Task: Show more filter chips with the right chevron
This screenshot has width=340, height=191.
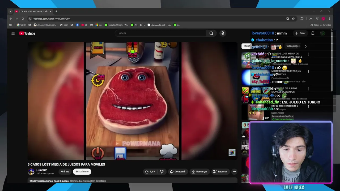Action: coord(306,46)
